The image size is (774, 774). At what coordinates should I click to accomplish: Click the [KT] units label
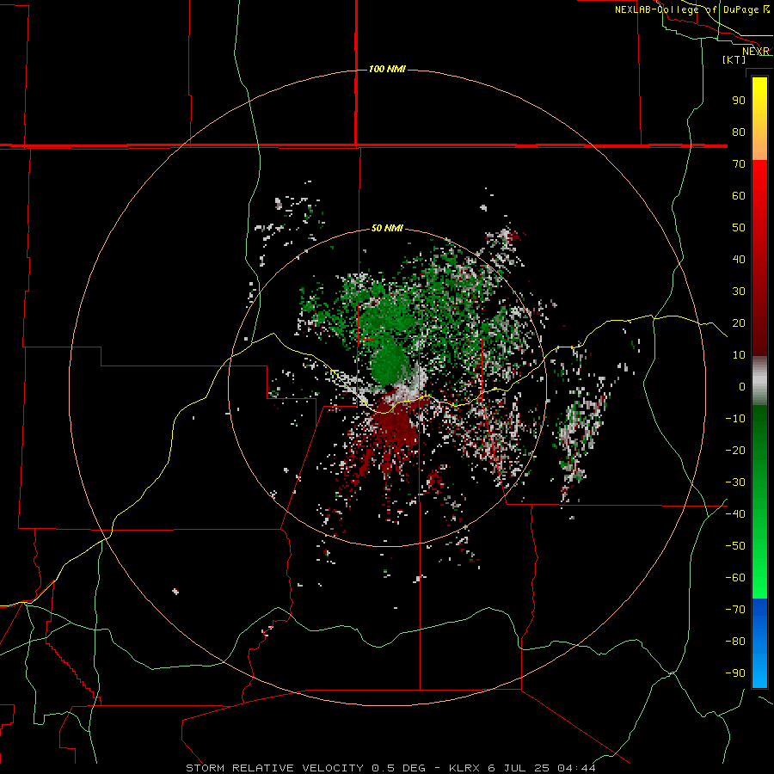(x=734, y=59)
